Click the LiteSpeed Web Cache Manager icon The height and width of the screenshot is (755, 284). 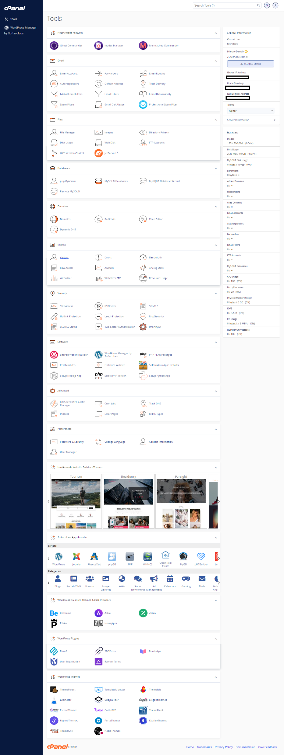54,404
